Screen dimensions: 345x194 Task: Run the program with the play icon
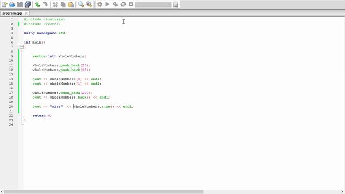(x=107, y=4)
